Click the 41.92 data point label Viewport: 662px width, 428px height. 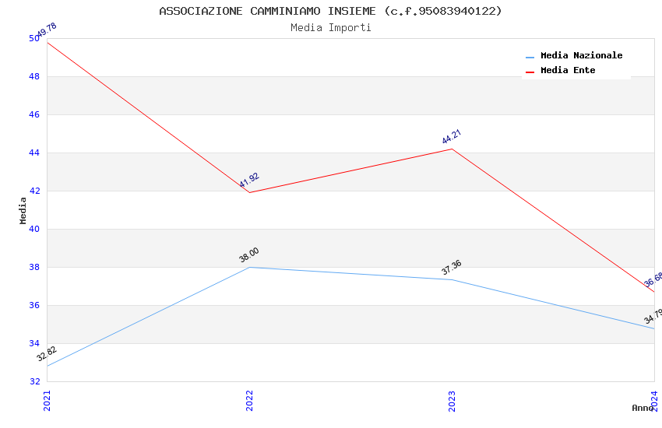tap(249, 181)
